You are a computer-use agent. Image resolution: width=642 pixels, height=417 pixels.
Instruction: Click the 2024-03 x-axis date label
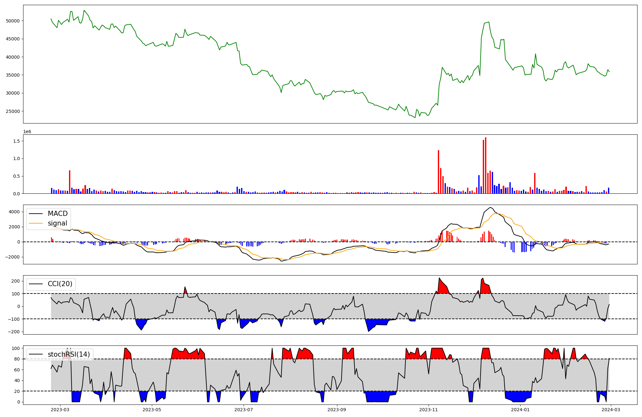[x=611, y=409]
